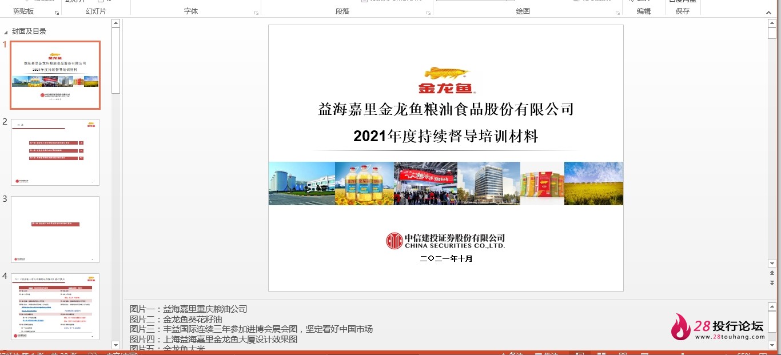This screenshot has height=355, width=781.
Task: Select slide 3 thumbnail
Action: 55,229
